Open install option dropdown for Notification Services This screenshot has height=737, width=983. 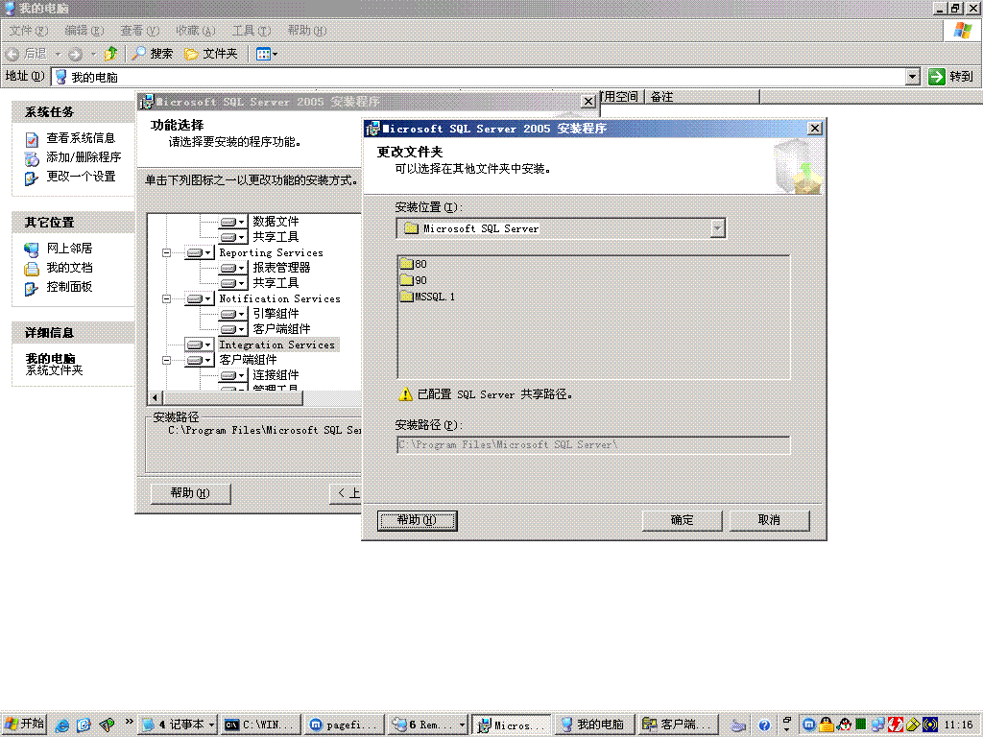pyautogui.click(x=199, y=299)
